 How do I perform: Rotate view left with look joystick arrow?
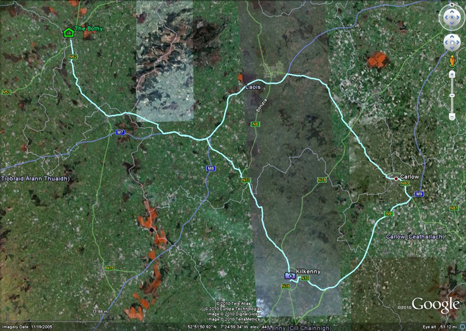coord(446,17)
